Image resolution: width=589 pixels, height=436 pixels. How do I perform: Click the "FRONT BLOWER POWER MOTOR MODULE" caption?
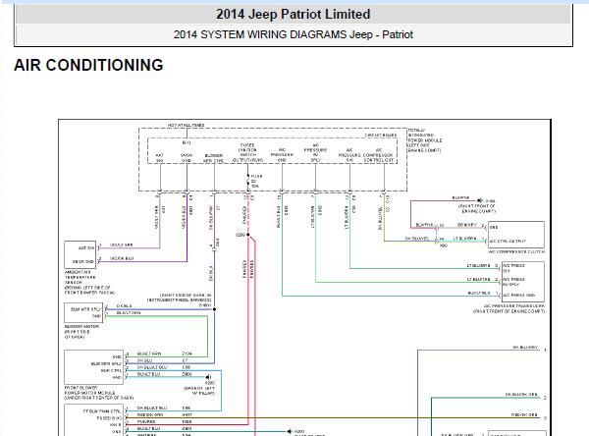pos(99,393)
